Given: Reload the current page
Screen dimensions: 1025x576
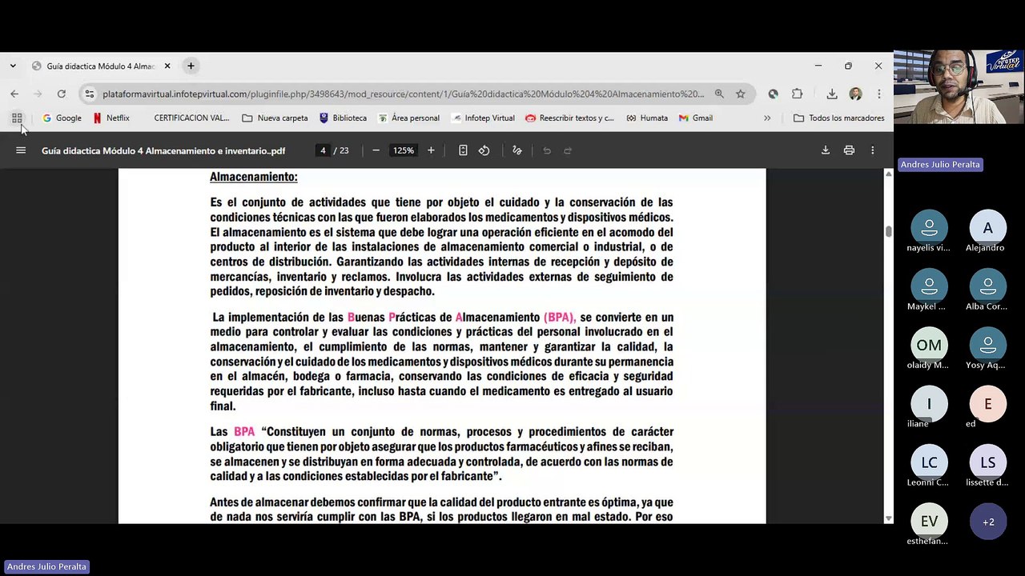Looking at the screenshot, I should coord(61,94).
